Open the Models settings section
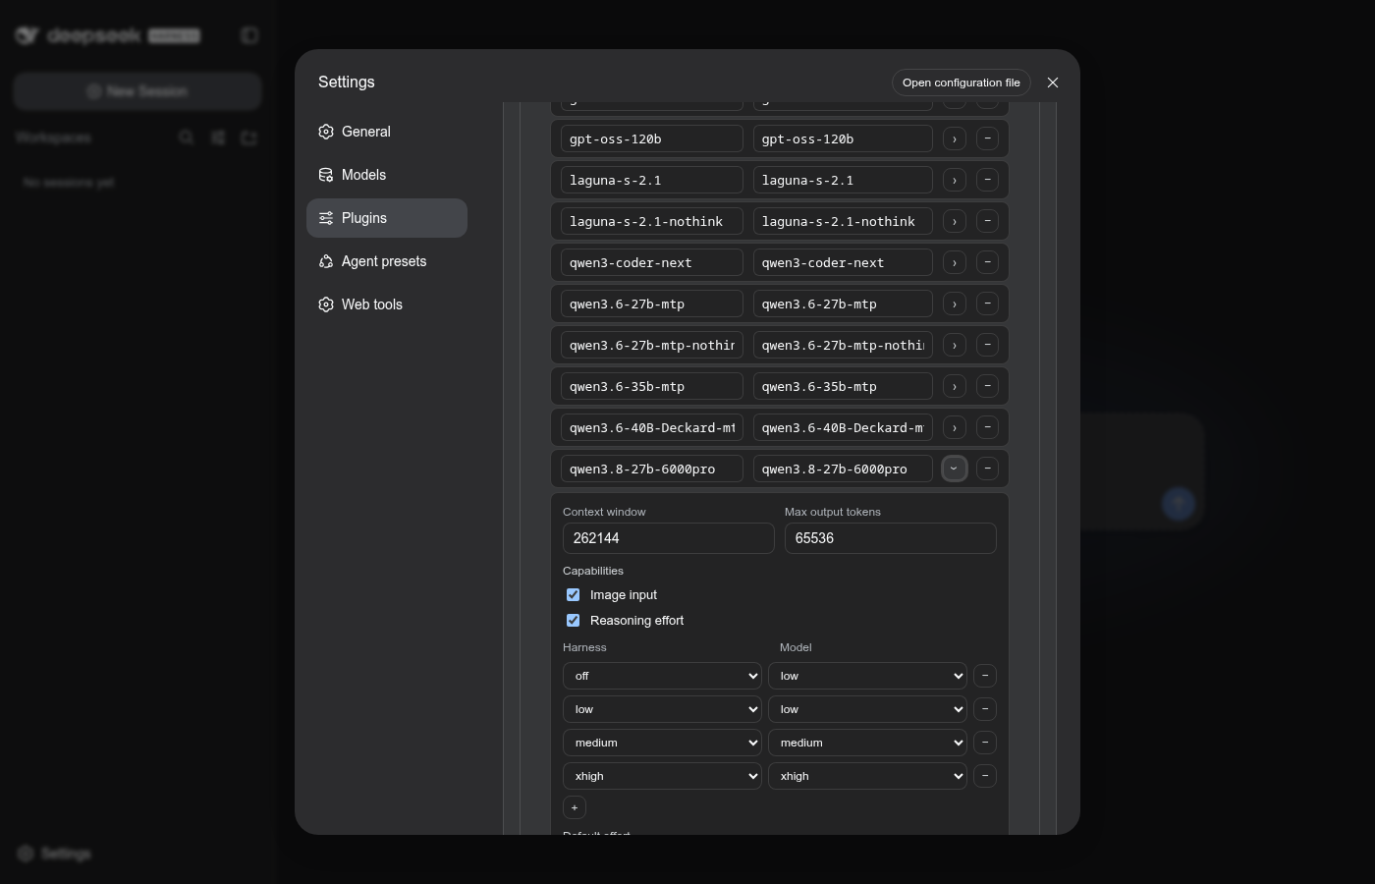The image size is (1375, 884). click(387, 175)
